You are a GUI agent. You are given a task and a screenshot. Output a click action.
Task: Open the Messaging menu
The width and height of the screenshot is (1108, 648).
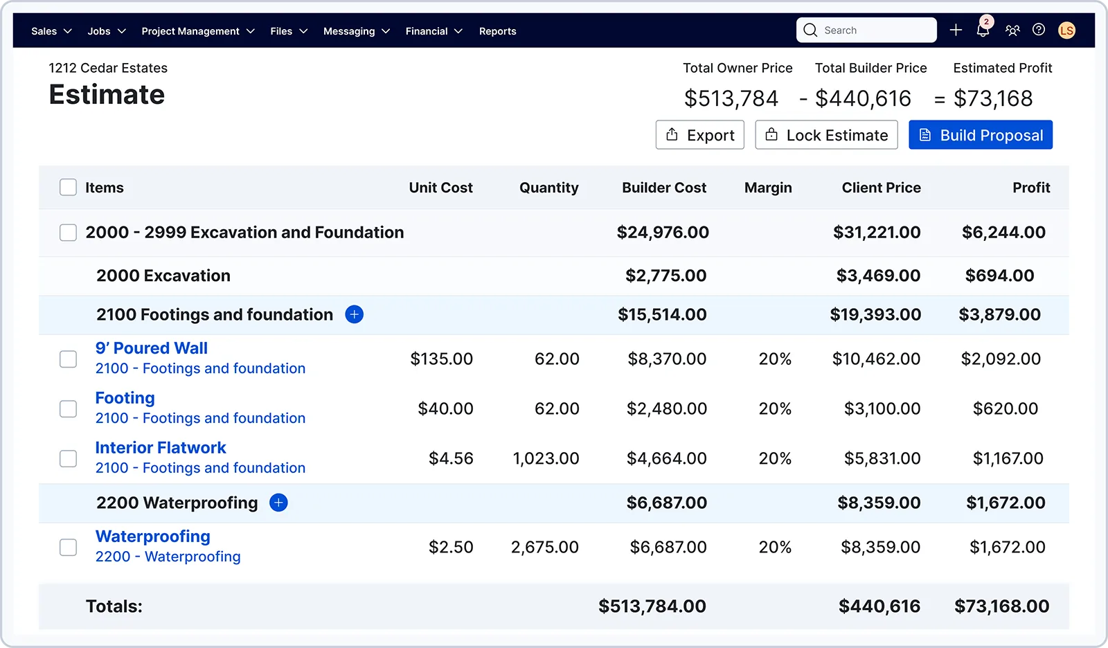[x=356, y=31]
